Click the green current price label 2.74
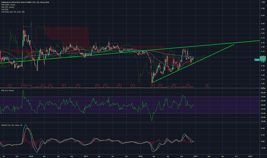 263,57
